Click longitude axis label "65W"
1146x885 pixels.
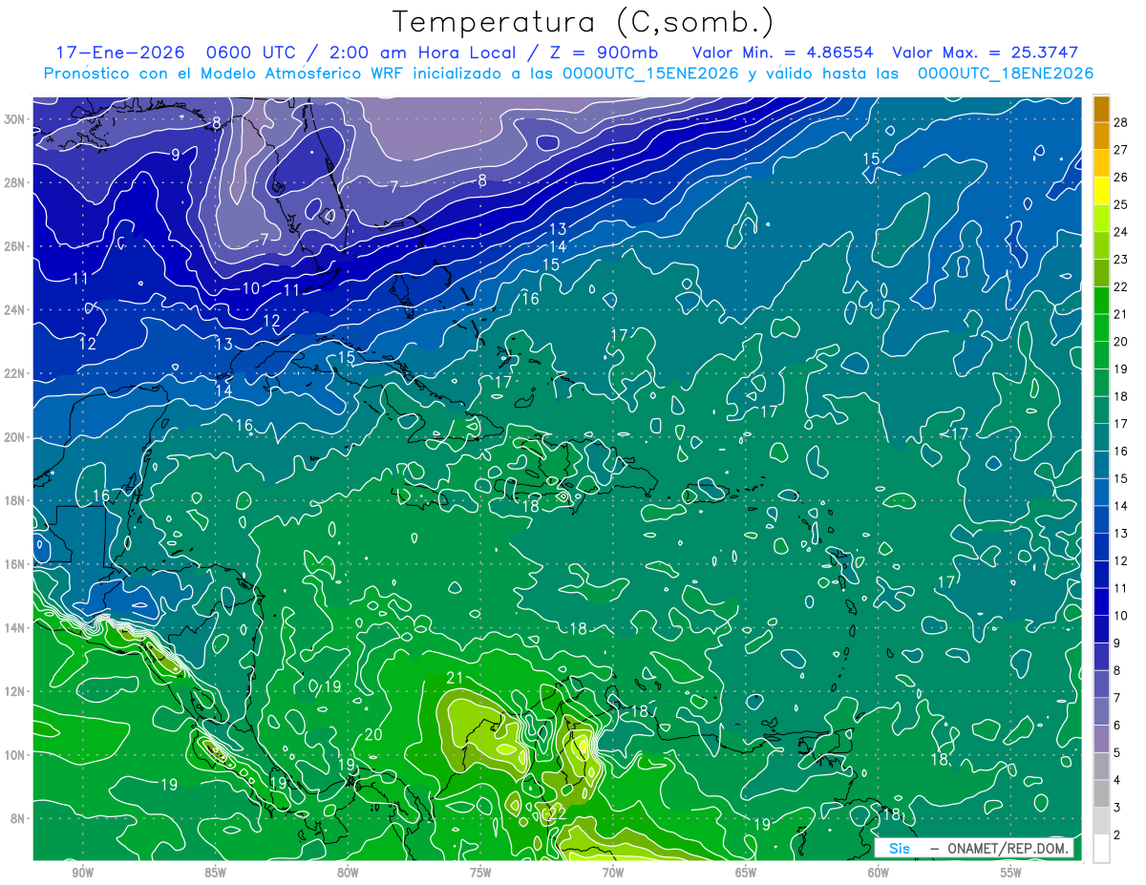(x=746, y=873)
